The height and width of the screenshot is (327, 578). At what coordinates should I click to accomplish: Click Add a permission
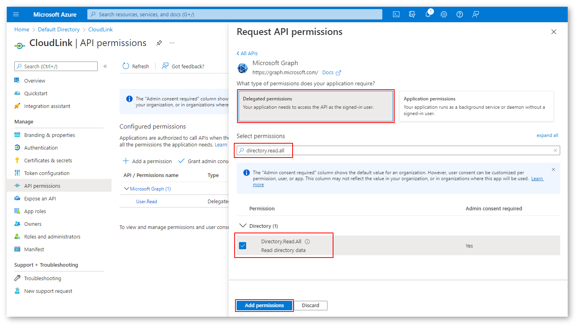(147, 161)
